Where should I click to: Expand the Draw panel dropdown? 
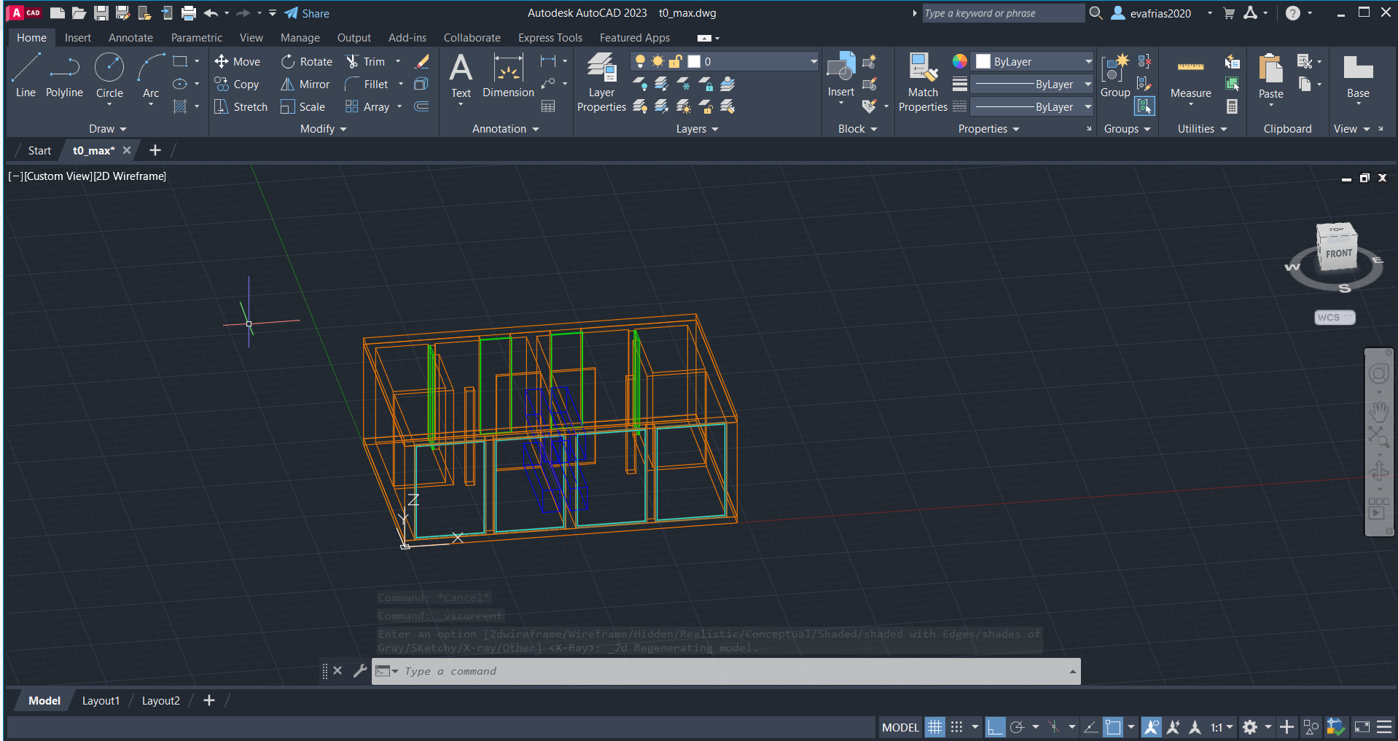point(107,129)
